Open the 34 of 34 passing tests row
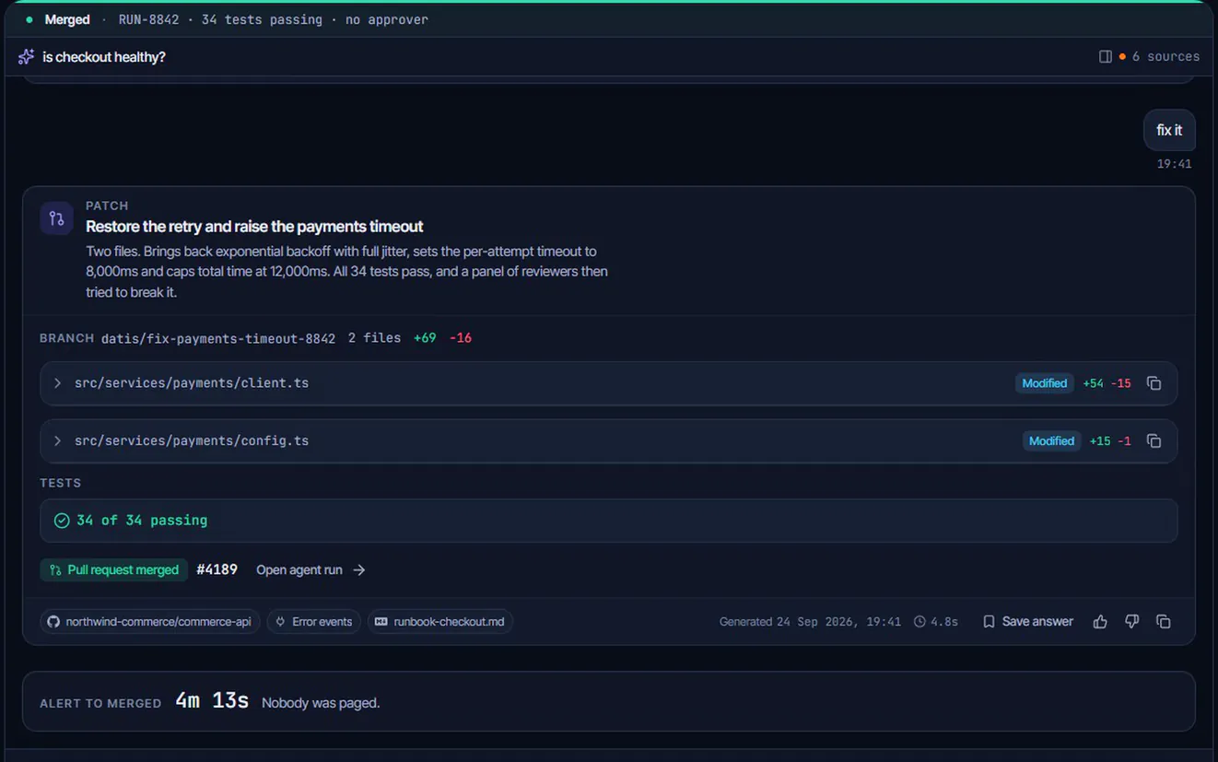The width and height of the screenshot is (1218, 762). point(609,521)
